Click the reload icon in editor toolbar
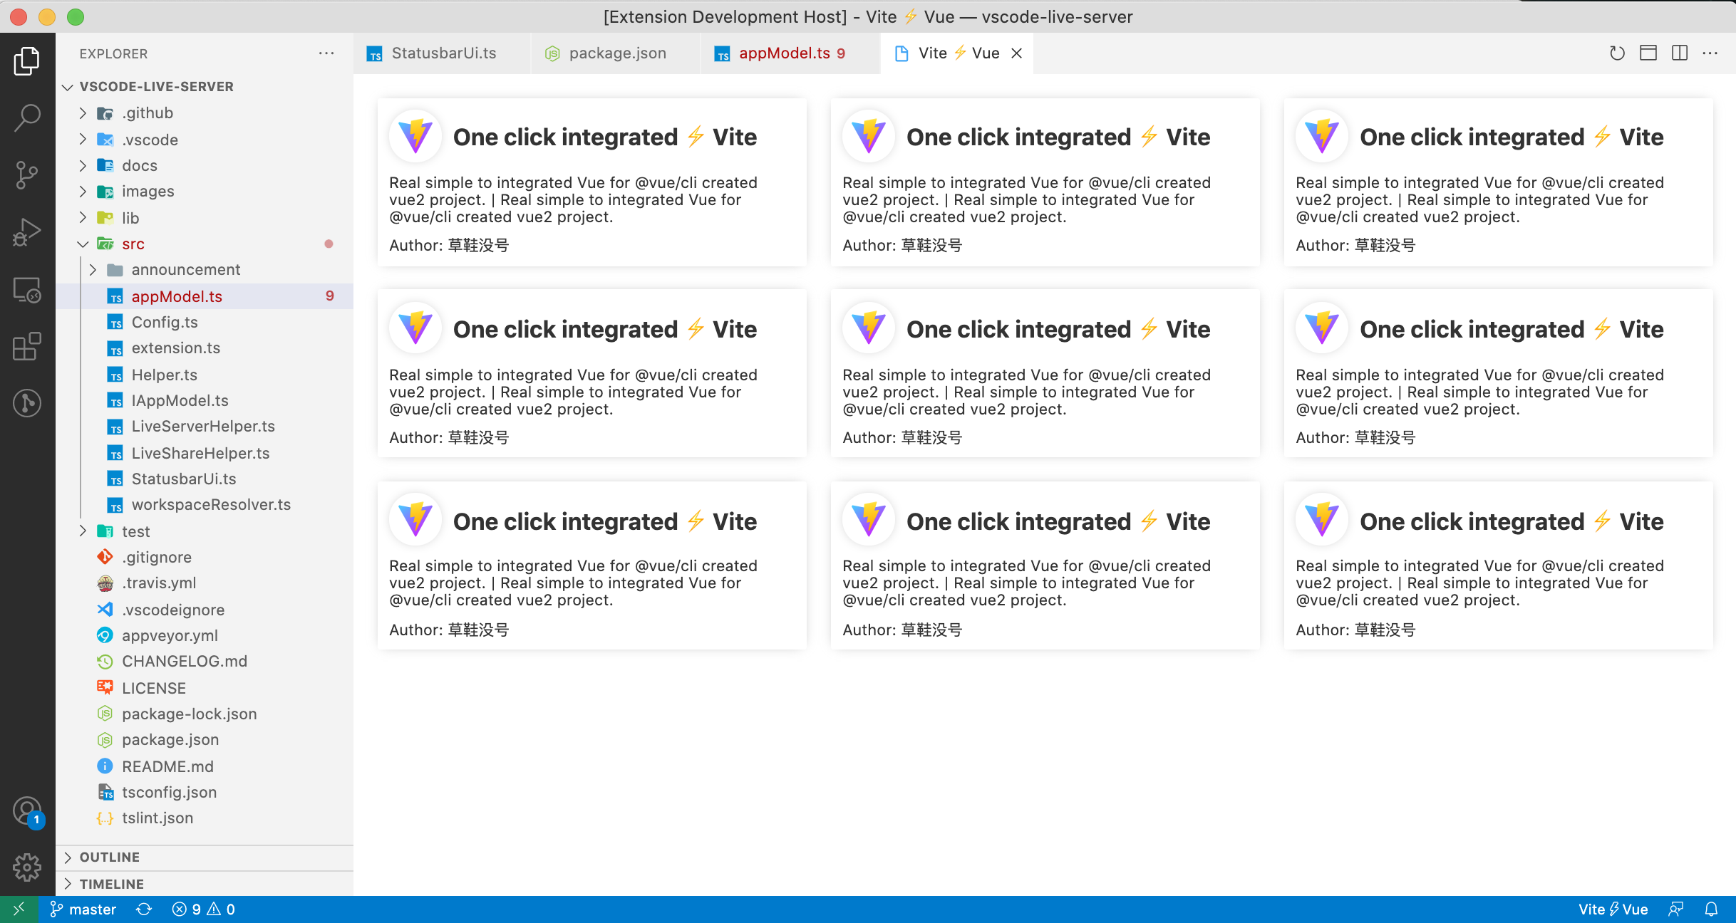1736x923 pixels. point(1617,53)
